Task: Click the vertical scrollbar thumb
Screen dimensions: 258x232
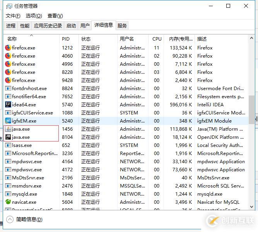Action: pos(251,109)
